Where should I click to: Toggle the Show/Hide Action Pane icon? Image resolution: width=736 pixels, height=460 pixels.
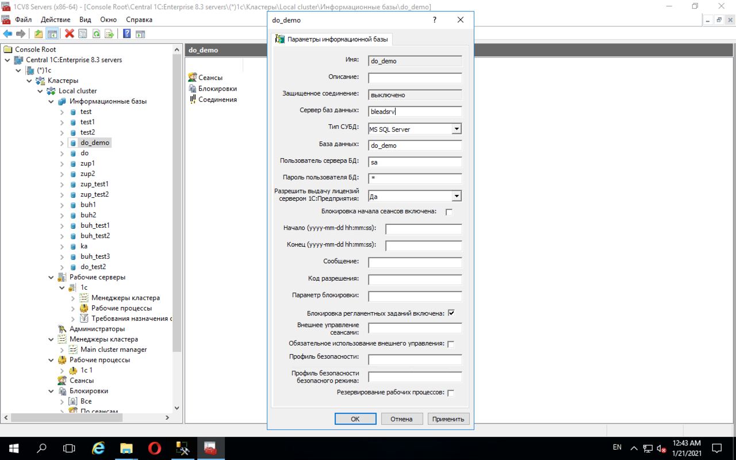[x=140, y=34]
